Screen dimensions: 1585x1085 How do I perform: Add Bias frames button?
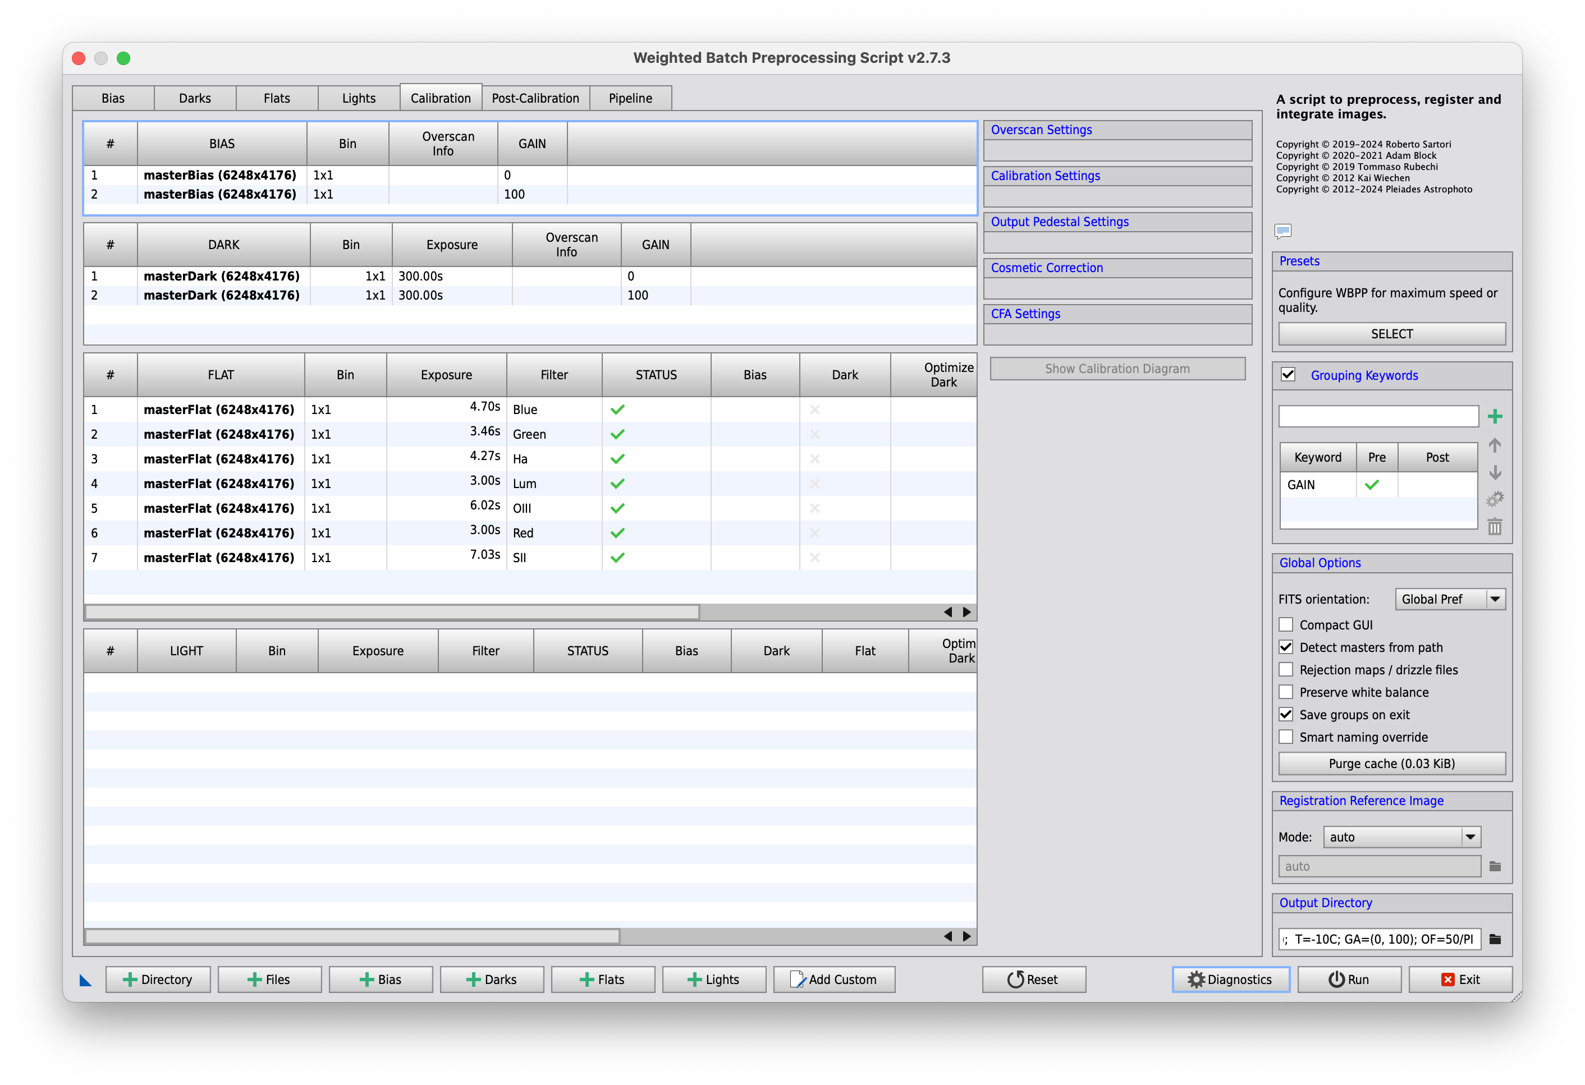point(381,980)
